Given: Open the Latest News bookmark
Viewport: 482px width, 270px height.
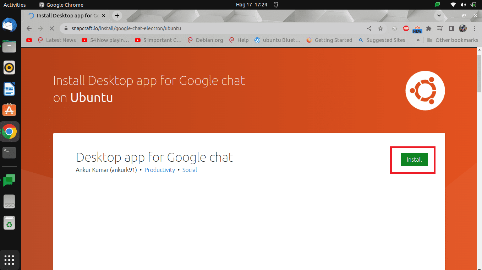Looking at the screenshot, I should [57, 40].
